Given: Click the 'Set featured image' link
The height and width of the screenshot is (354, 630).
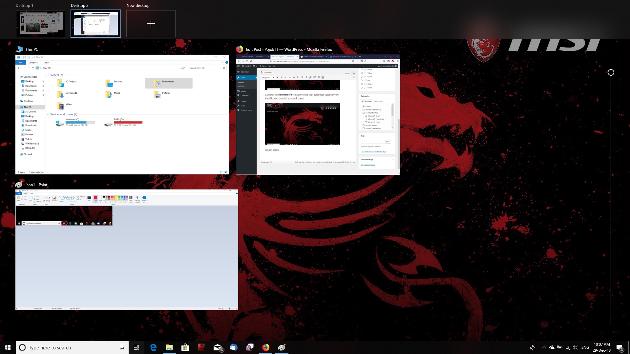Looking at the screenshot, I should (368, 165).
